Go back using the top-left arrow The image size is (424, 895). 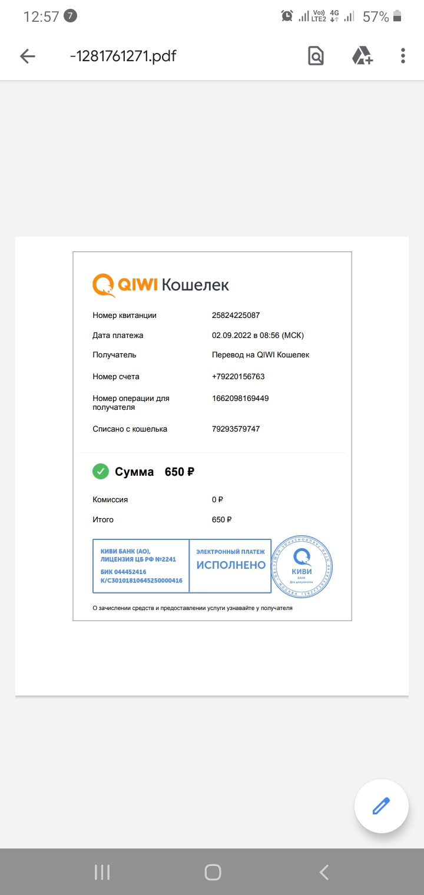(28, 56)
